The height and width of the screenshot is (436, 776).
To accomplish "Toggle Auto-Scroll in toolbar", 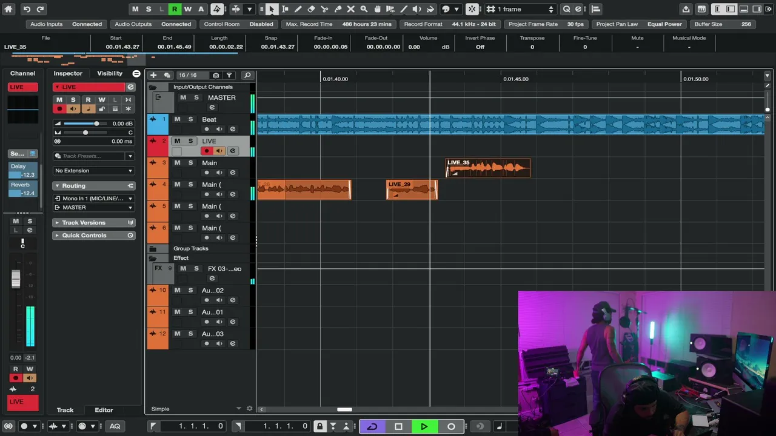I will pos(236,9).
